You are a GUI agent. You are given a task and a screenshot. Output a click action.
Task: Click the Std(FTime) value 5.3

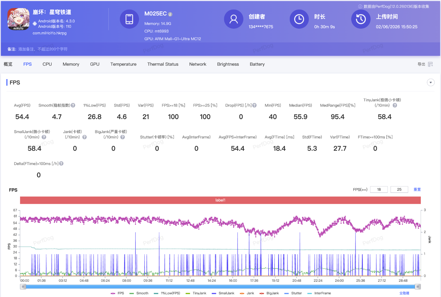312,149
